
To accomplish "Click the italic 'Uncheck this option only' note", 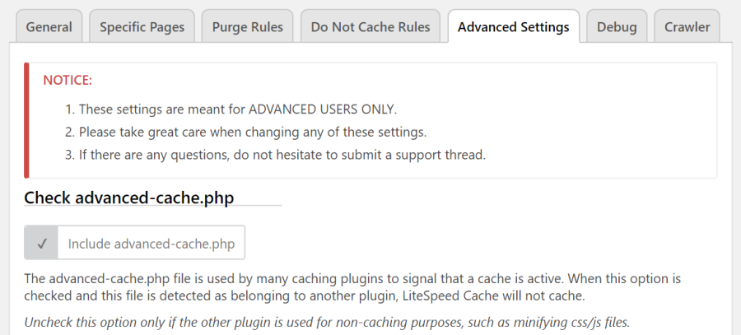I will tap(327, 323).
